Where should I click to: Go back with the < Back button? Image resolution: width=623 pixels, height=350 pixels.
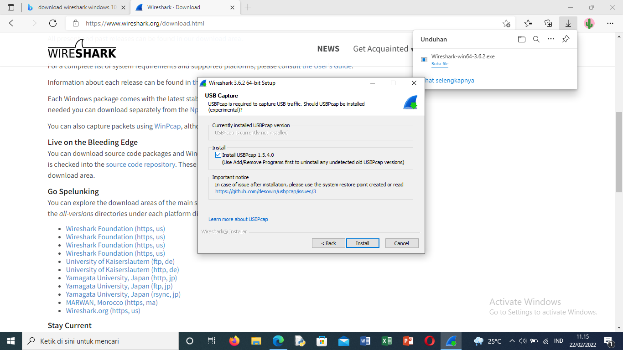(x=328, y=243)
